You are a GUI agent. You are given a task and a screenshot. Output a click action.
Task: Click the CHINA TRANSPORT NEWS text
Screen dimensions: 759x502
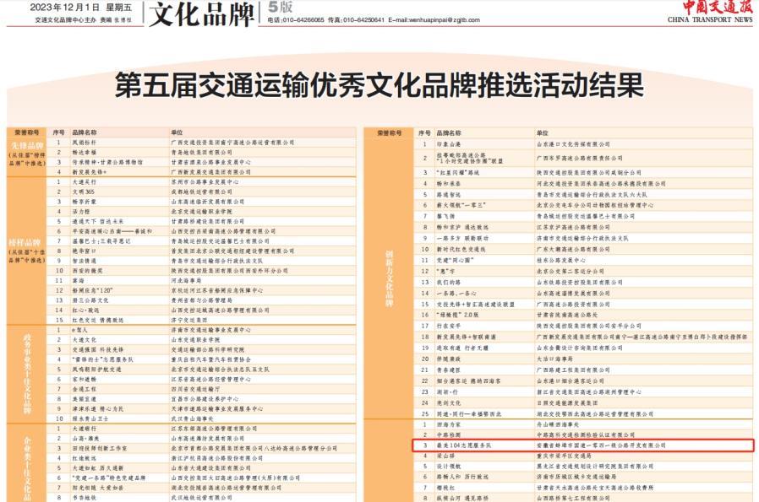(710, 19)
